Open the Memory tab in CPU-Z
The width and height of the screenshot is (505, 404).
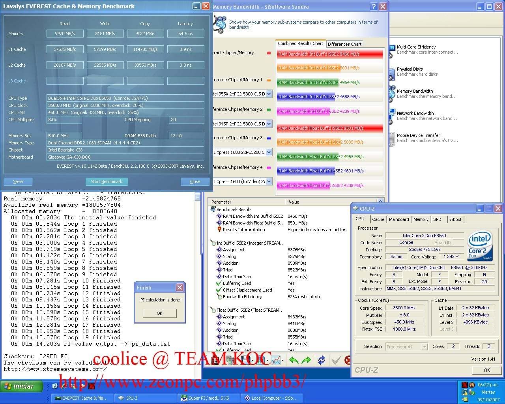[421, 219]
